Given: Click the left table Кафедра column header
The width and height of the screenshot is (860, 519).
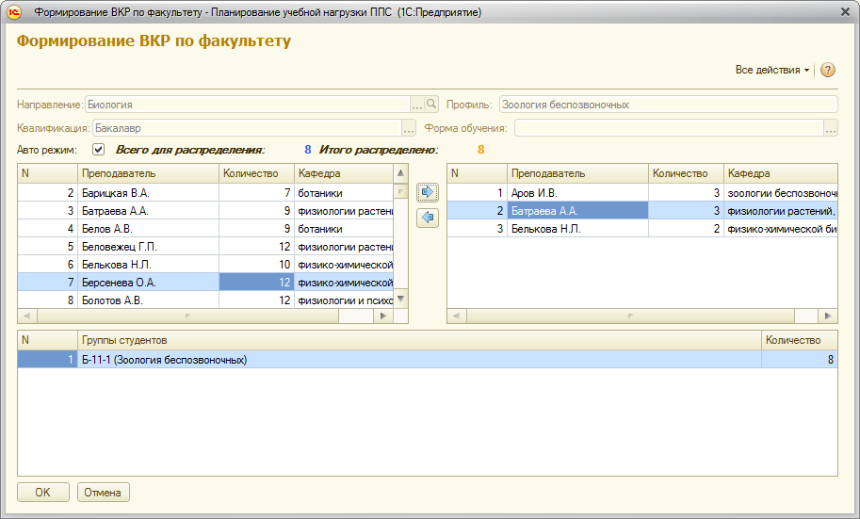Looking at the screenshot, I should click(x=344, y=173).
